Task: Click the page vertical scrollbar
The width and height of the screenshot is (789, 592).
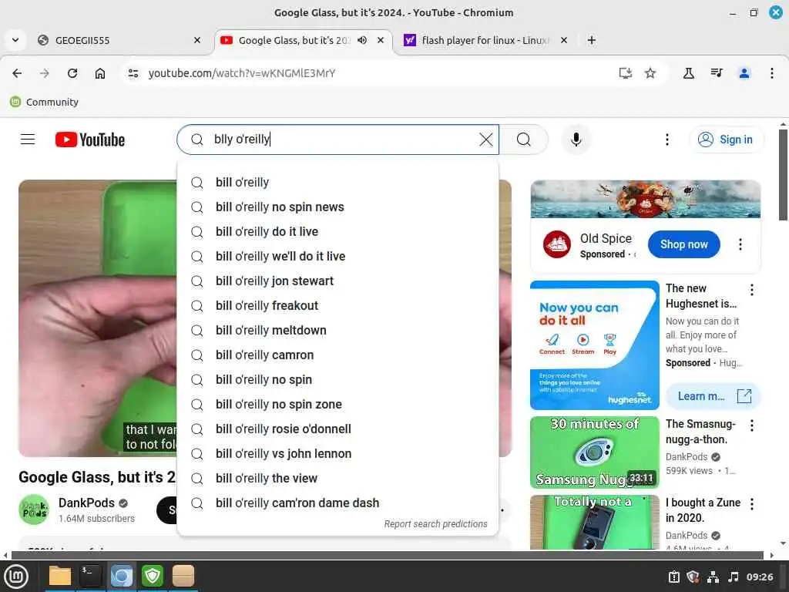Action: coord(783,174)
